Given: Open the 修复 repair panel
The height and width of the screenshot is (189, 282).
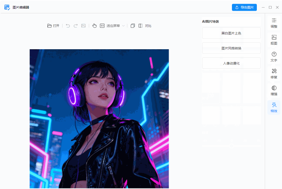Looking at the screenshot, I should (x=274, y=74).
